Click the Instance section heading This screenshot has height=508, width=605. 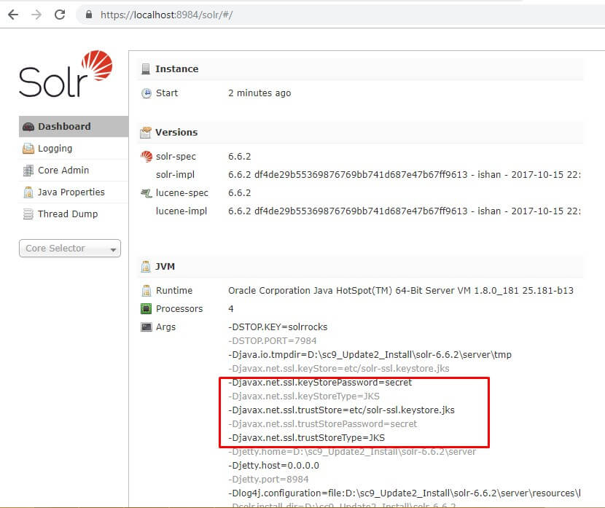(x=176, y=69)
